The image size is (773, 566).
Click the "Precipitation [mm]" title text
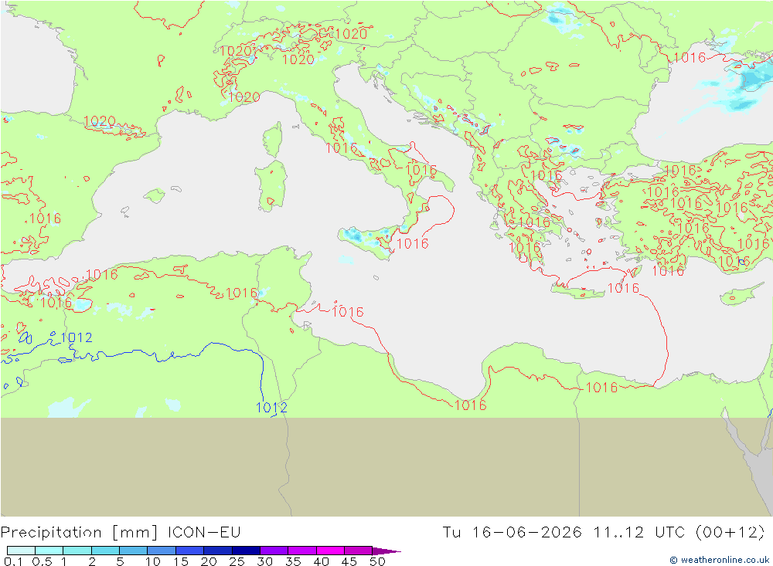pos(80,533)
